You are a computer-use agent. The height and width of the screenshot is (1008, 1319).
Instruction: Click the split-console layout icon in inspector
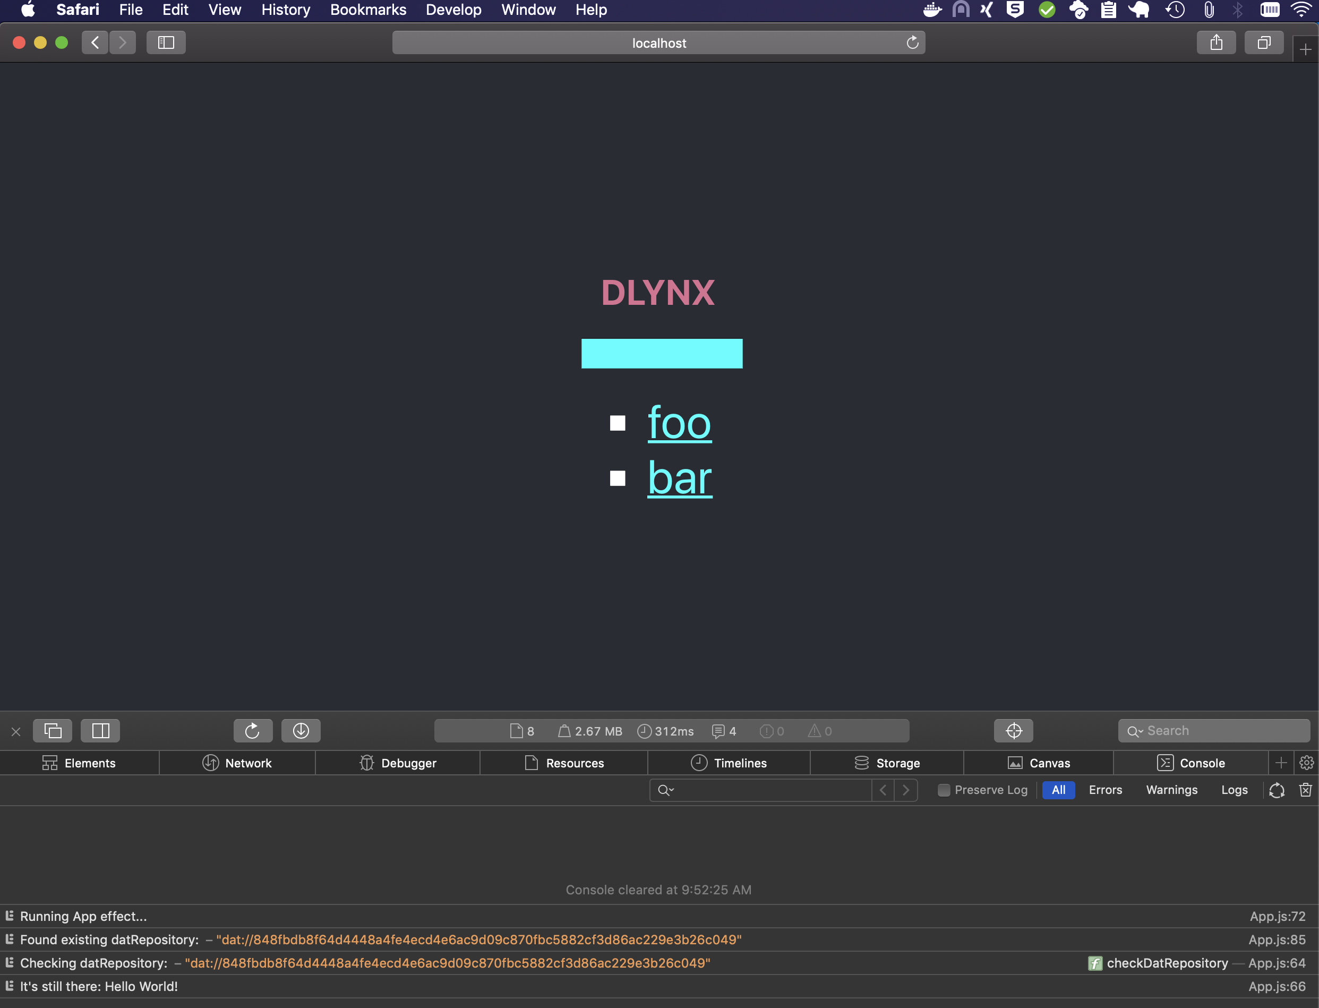pyautogui.click(x=100, y=730)
